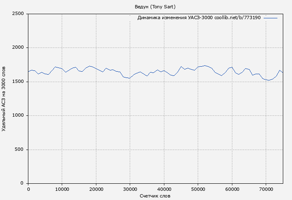This screenshot has width=292, height=200.
Task: Click the line's peak near 52000 words
Action: tap(205, 65)
